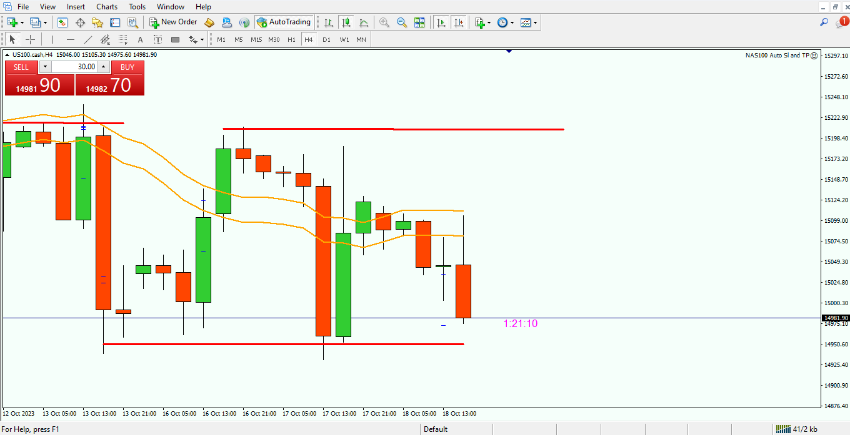Open the Indicators dropdown arrow
The image size is (850, 435).
[489, 22]
